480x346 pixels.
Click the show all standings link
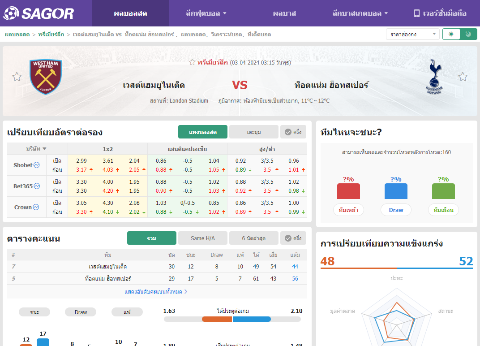(156, 291)
